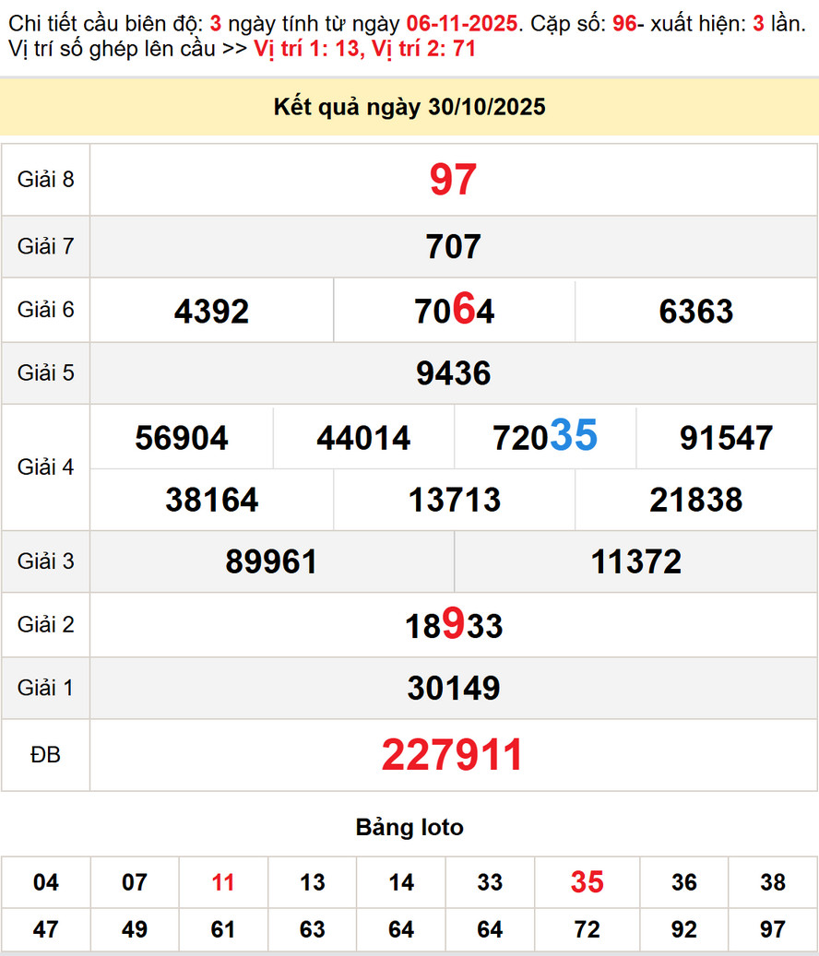This screenshot has height=956, width=819.
Task: Click the Giải 8 result number 97
Action: (453, 180)
